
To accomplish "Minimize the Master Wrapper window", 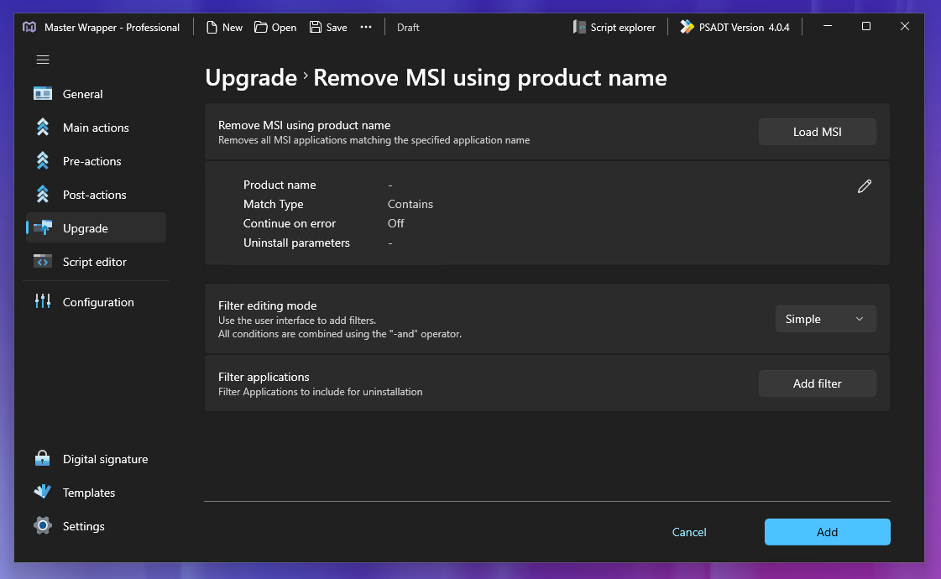I will point(827,26).
